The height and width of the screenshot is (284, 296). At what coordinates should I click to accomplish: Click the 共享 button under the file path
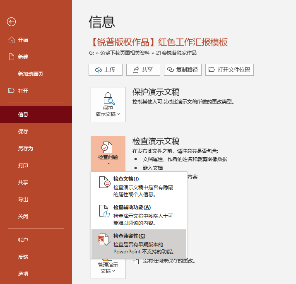tap(143, 70)
